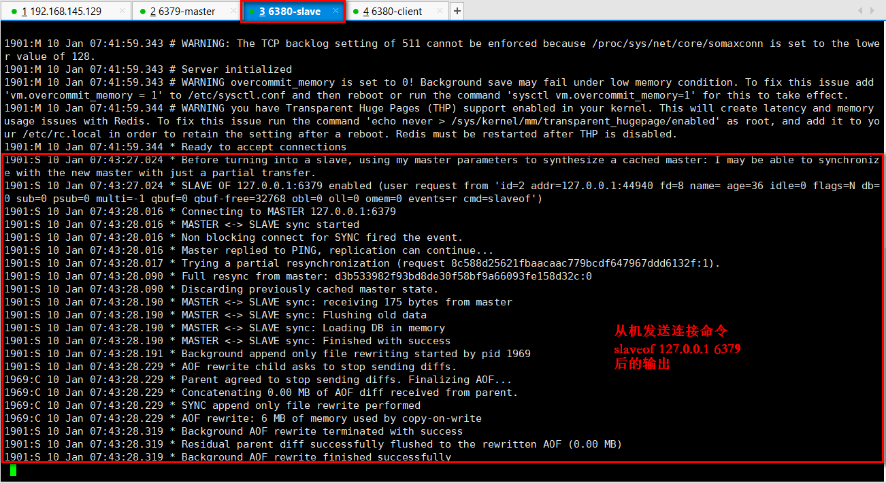The width and height of the screenshot is (886, 483).
Task: Click 'receiving 175 bytes from master' line
Action: 259,302
